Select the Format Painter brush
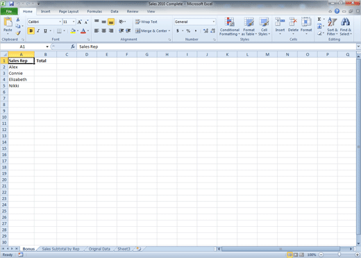The height and width of the screenshot is (258, 361). pos(18,33)
